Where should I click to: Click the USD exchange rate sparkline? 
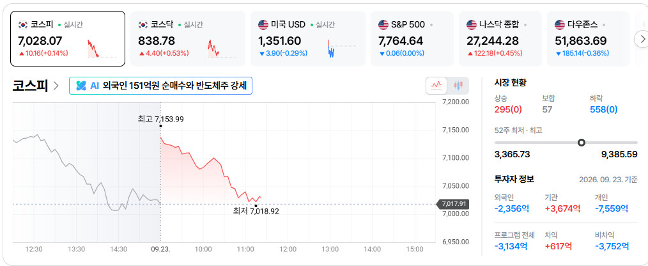342,49
